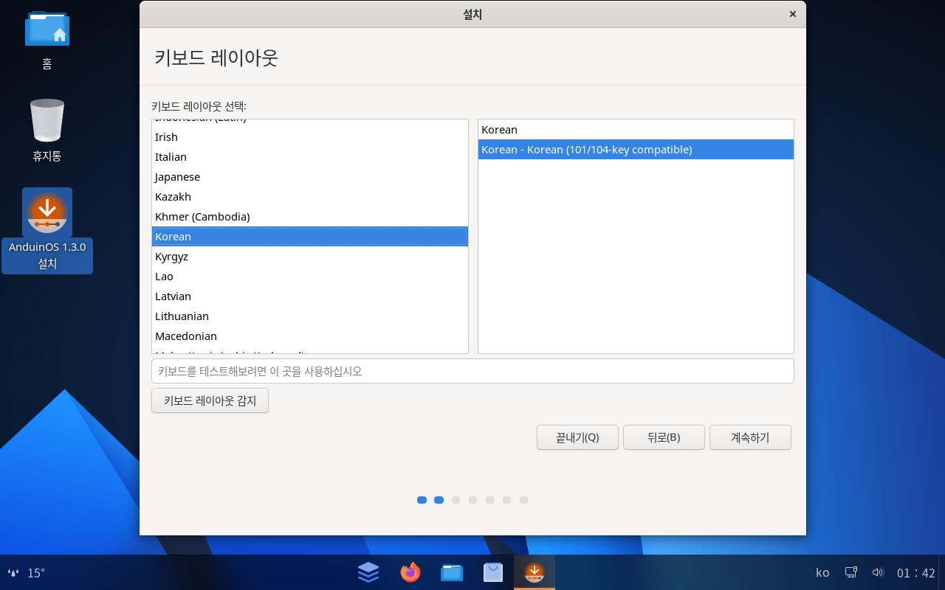Go back with the 뒤로(B) button
The image size is (945, 590).
(664, 437)
